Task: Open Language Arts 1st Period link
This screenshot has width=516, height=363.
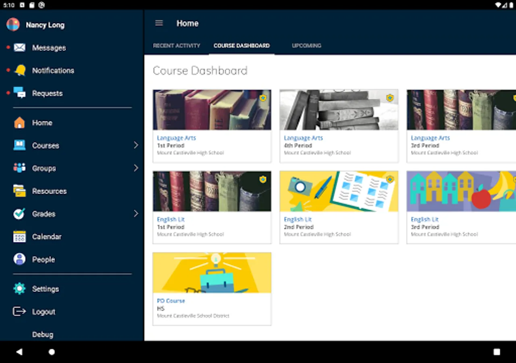Action: (x=176, y=138)
